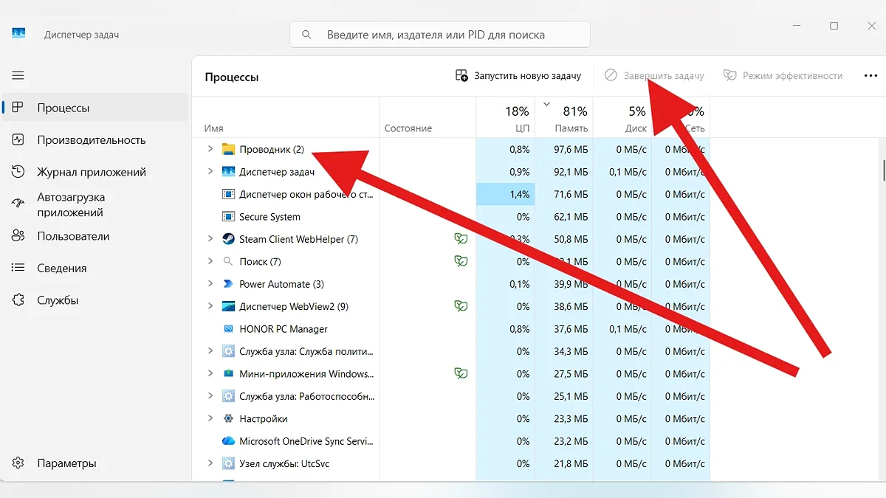Screen dimensions: 886x498
Task: Expand the Диспетчер задач process group
Action: click(x=210, y=172)
